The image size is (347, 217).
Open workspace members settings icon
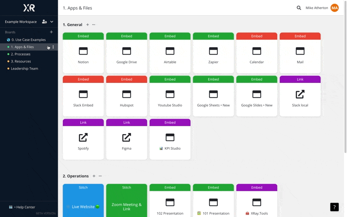coord(44,22)
